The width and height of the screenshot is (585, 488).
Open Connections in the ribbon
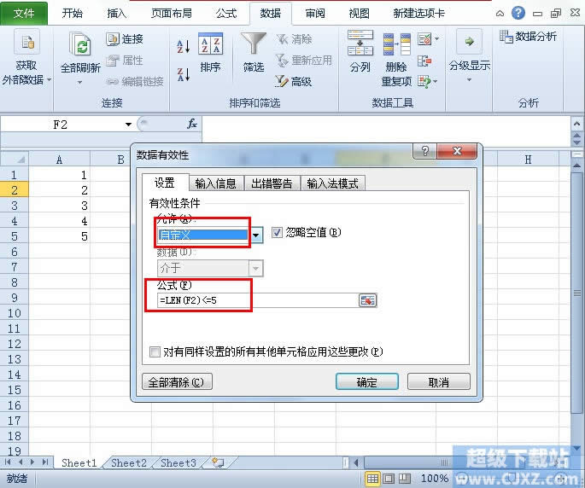click(x=125, y=39)
